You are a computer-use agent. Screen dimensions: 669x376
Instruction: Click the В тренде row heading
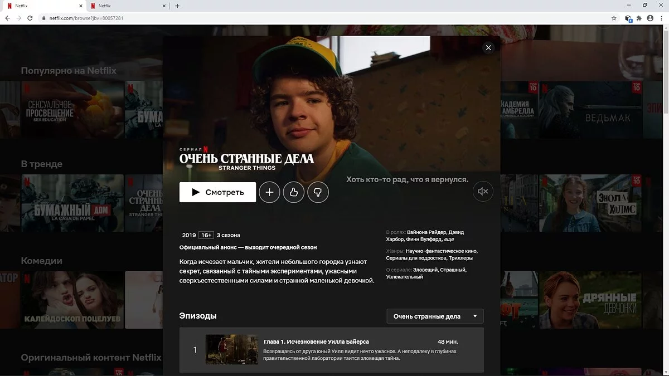point(42,164)
